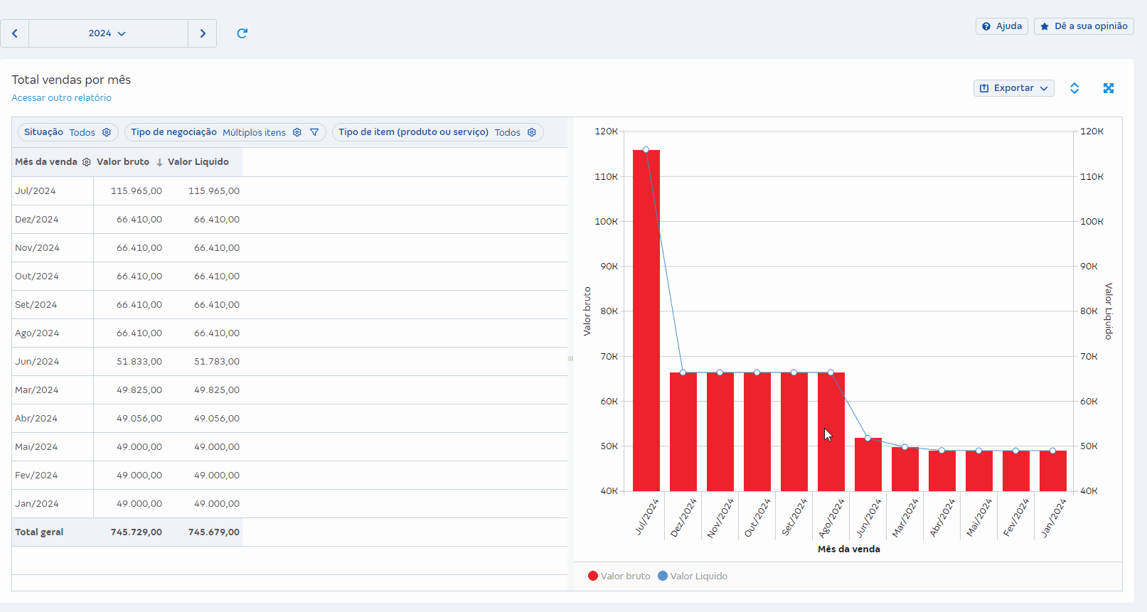Screen dimensions: 1147x612
Task: Click the collapse/expand up-down arrows icon
Action: click(1074, 88)
